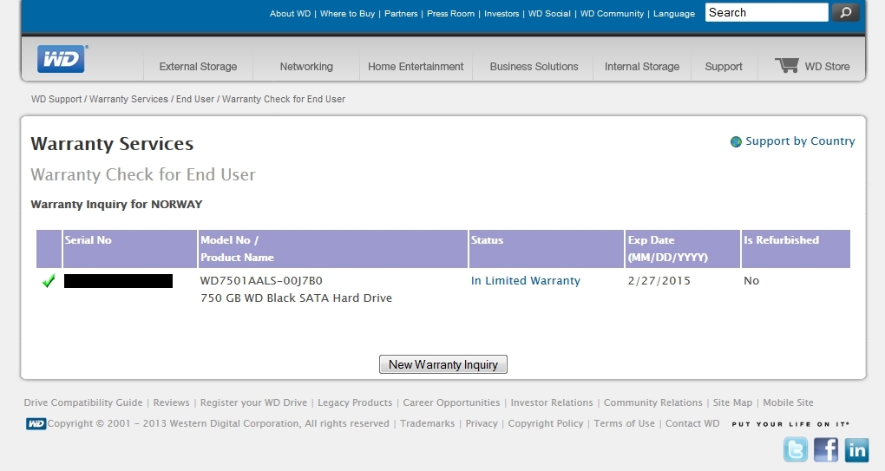Go to WD Support breadcrumb
The width and height of the screenshot is (885, 471).
point(56,99)
